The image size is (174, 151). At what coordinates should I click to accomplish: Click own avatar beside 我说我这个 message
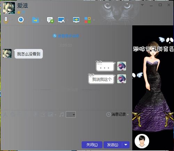(x=121, y=79)
